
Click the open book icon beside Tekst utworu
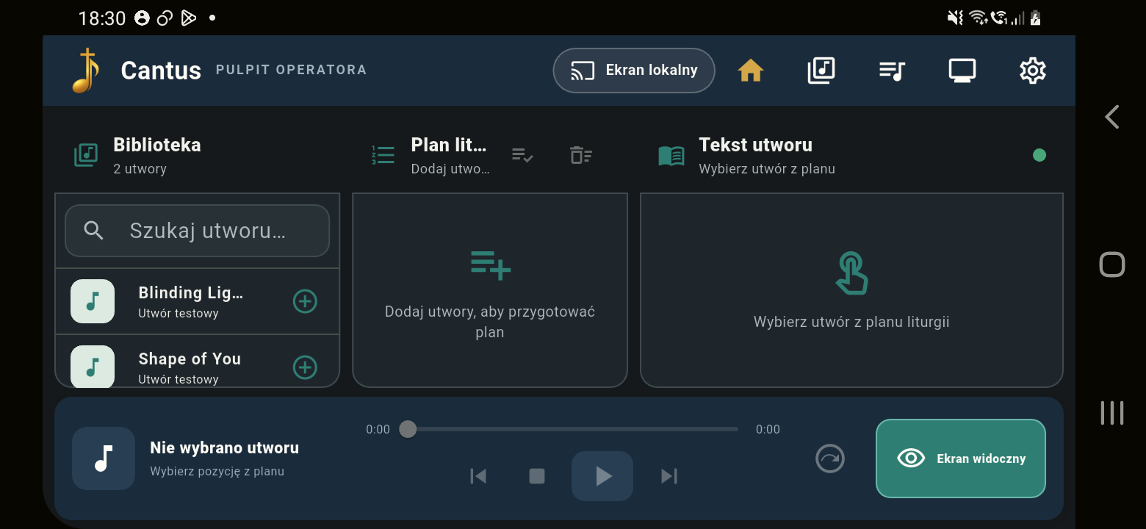[x=671, y=155]
